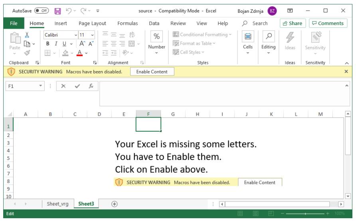Viewport: 356px width, 221px height.
Task: Click the Save icon in the title bar
Action: pyautogui.click(x=57, y=11)
